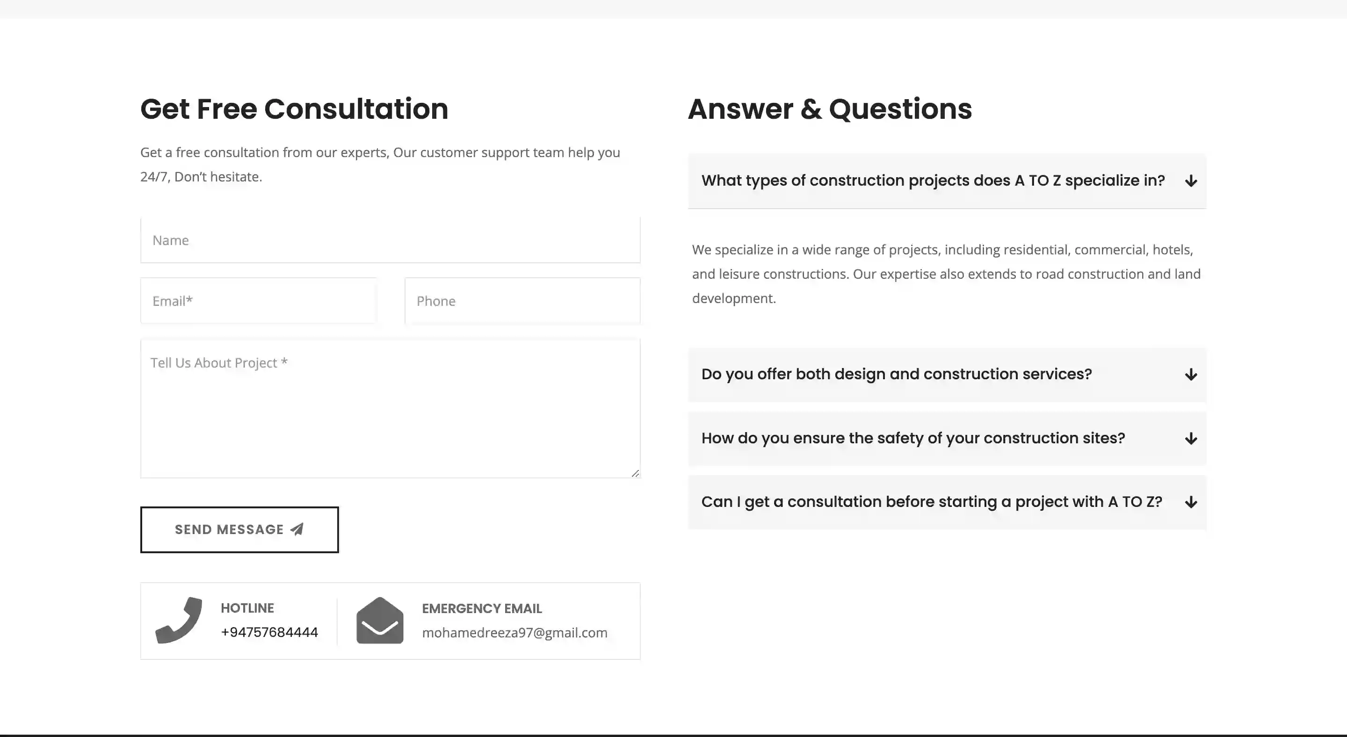Click the Phone input field
Screen dimensions: 1347x737
click(x=522, y=300)
